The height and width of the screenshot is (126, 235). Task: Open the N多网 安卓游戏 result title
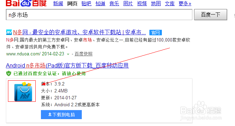click(x=79, y=32)
